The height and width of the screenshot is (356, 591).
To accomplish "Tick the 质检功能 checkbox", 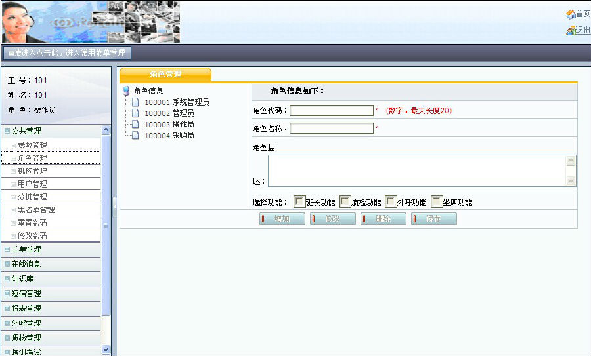I will (x=345, y=202).
